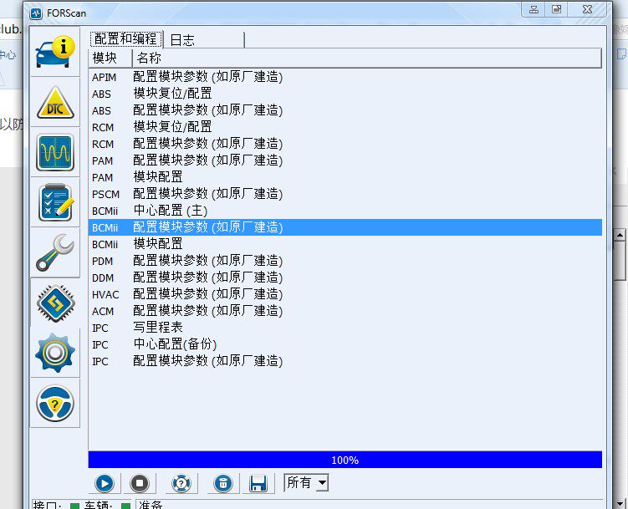Click the background window scrollbar up arrow
The image size is (628, 509).
click(620, 235)
